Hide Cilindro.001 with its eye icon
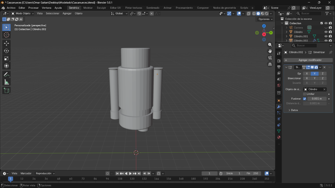 pyautogui.click(x=326, y=36)
